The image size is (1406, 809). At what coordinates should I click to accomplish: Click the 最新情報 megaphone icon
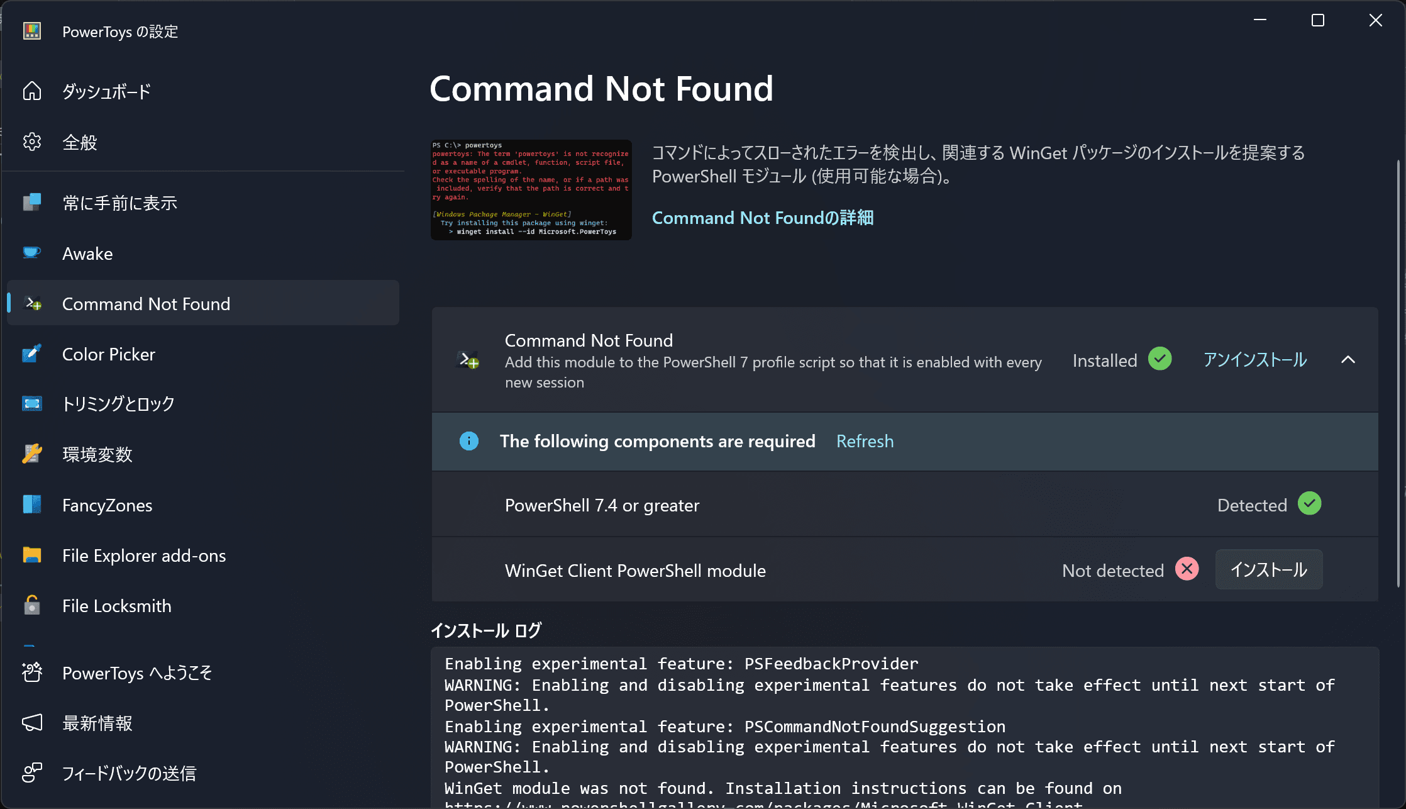tap(32, 723)
